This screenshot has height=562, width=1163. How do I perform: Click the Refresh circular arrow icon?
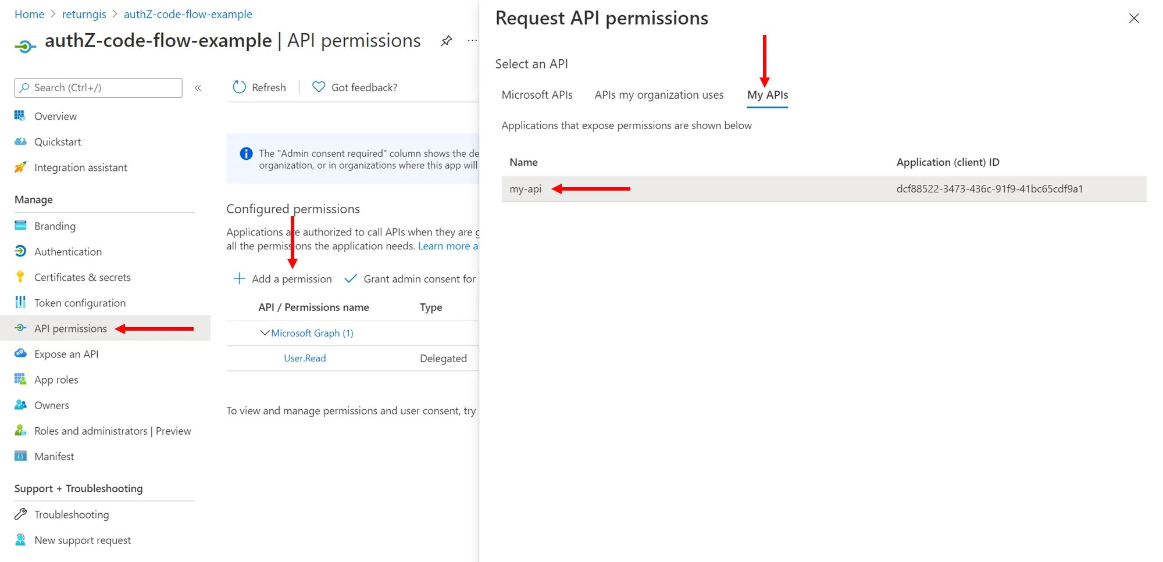click(239, 87)
